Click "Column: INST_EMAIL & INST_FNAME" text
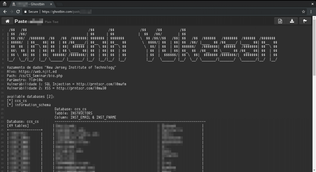 (x=85, y=117)
